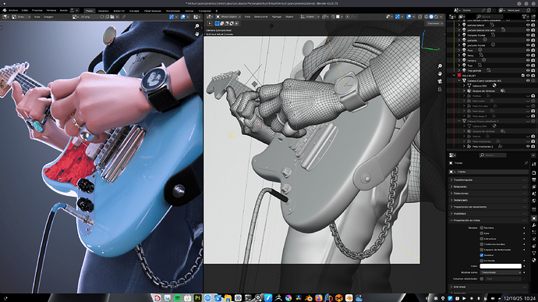The width and height of the screenshot is (538, 302).
Task: Open the Editar menu
Action: [25, 10]
